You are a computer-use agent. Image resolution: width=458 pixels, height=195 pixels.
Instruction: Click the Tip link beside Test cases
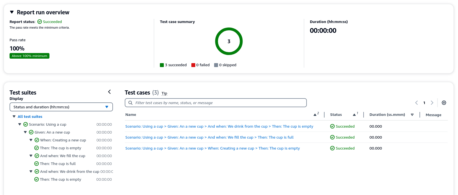164,93
